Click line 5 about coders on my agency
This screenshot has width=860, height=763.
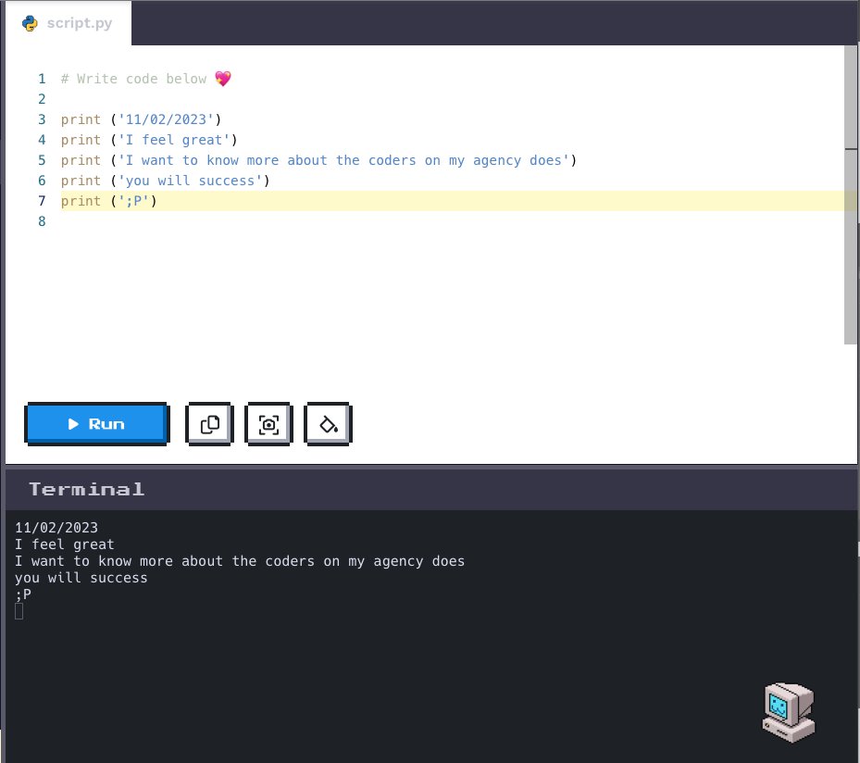318,160
